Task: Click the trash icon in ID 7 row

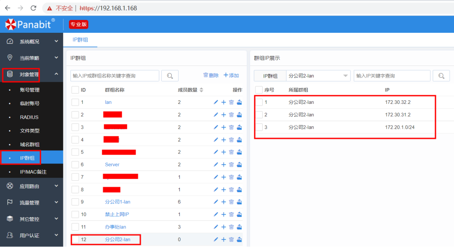Action: (231, 177)
